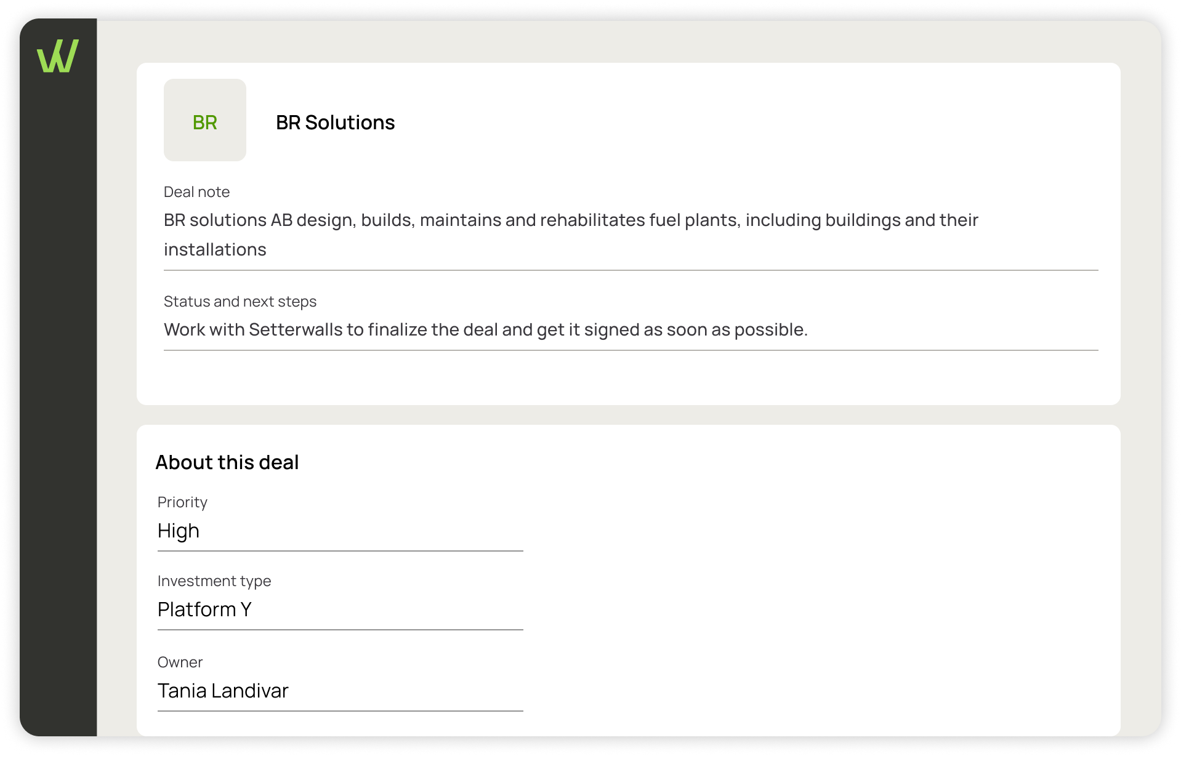
Task: Click the empty dark sidebar area below logo
Action: click(x=58, y=400)
